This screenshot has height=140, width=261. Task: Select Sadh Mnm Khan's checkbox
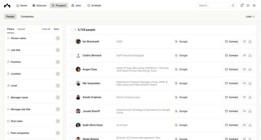point(71,125)
